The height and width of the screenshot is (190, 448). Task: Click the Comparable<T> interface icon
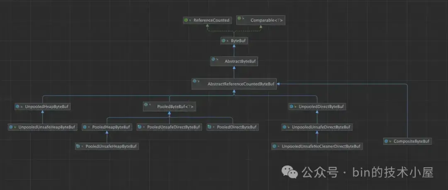(239, 19)
